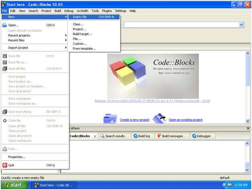Open the Debug menu
Screen dimensions: 252x190
pyautogui.click(x=69, y=11)
